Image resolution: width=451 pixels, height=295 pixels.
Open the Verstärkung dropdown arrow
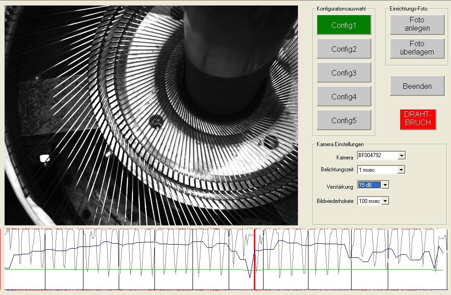pyautogui.click(x=385, y=185)
